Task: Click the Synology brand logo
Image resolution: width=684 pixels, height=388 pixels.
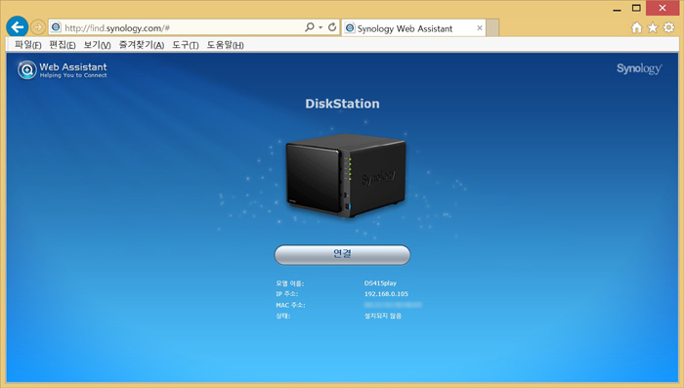Action: 639,68
